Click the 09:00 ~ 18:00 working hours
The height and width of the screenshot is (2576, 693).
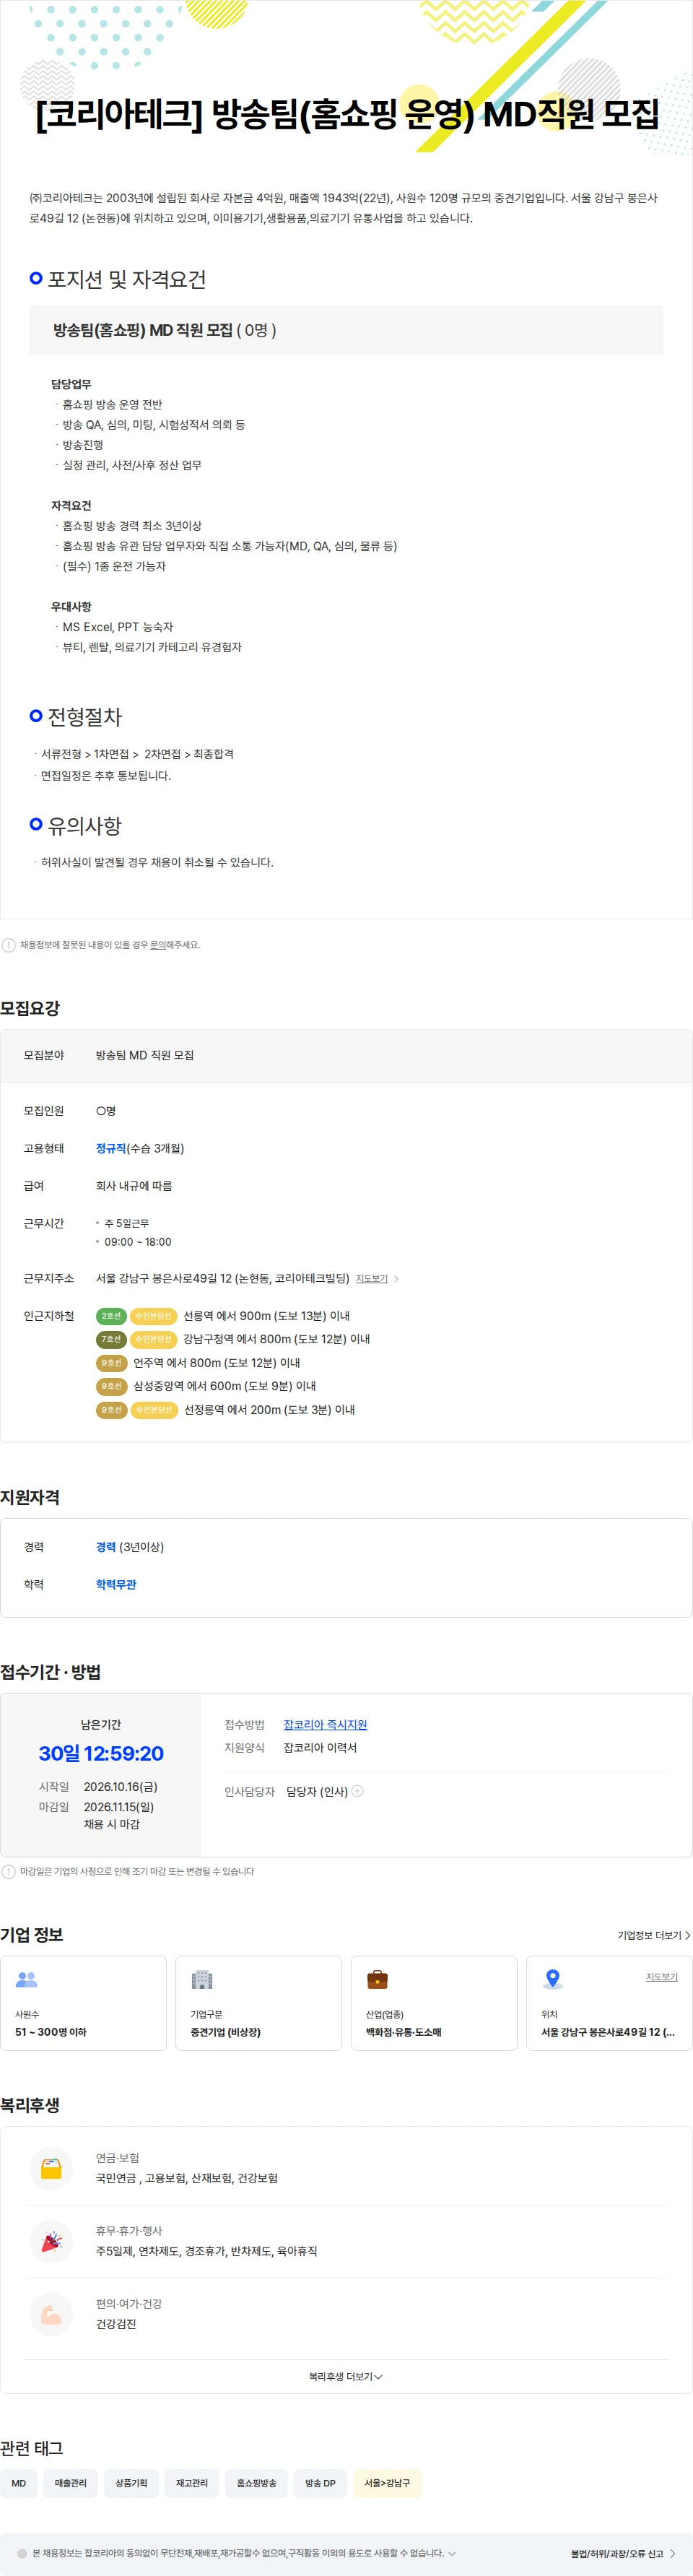(x=138, y=1242)
